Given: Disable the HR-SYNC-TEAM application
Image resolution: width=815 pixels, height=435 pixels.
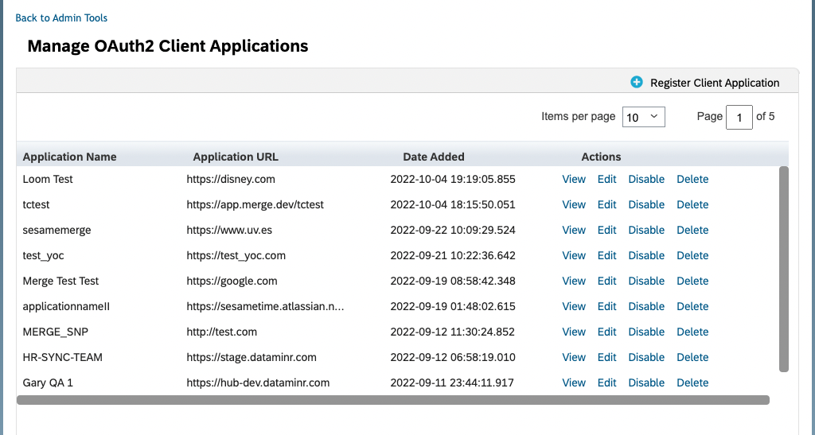Looking at the screenshot, I should 645,357.
